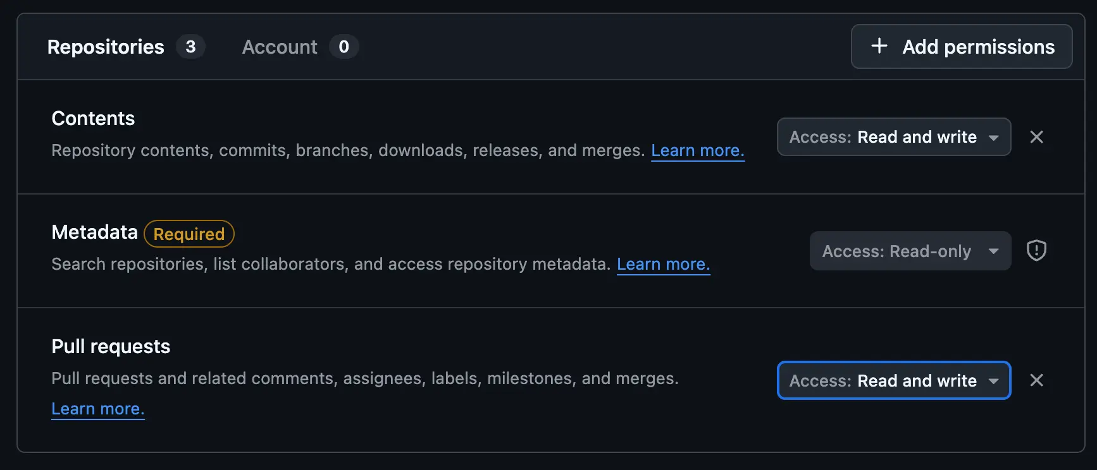
Task: Switch to the Account tab
Action: (x=280, y=47)
